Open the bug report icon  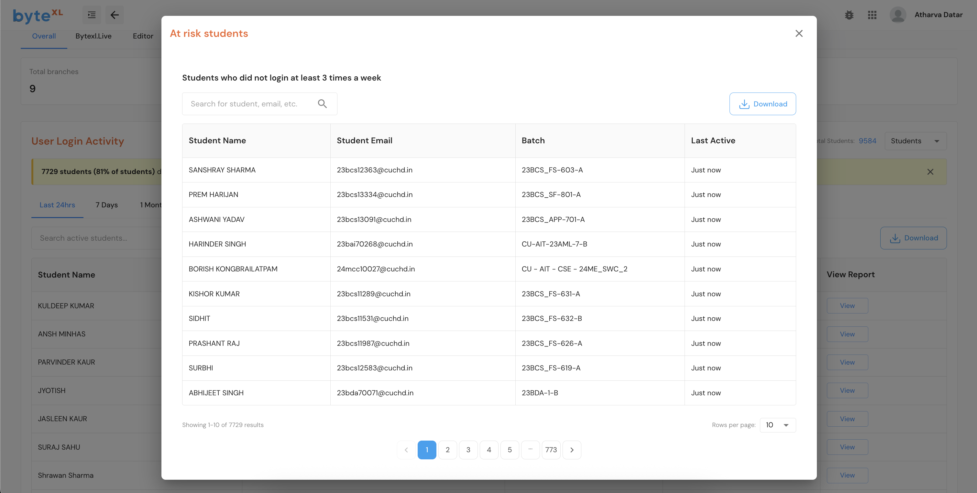(x=849, y=15)
